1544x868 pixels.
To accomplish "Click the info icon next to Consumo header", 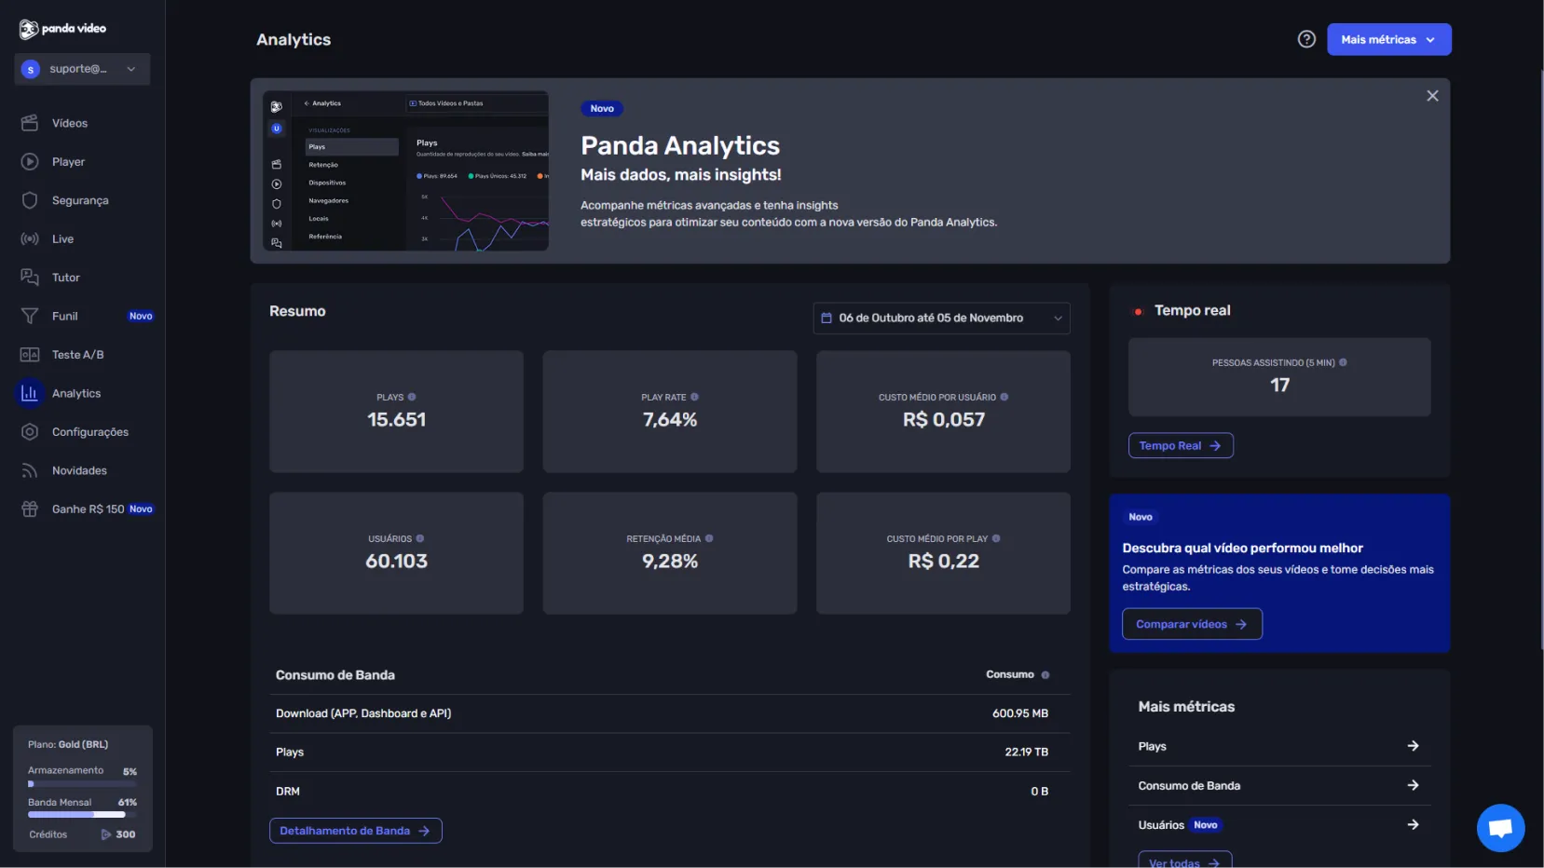I will (x=1045, y=675).
